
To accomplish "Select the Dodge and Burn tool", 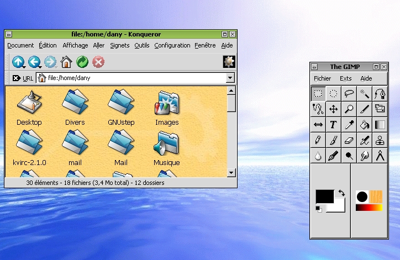I will point(349,156).
